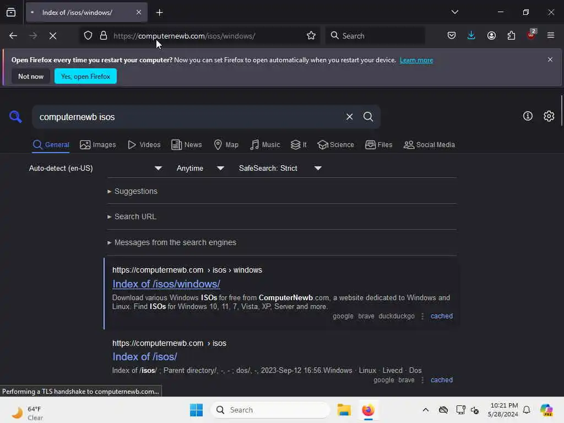Viewport: 564px width, 423px height.
Task: Open the Auto-detect (en-US) language dropdown
Action: pos(95,169)
